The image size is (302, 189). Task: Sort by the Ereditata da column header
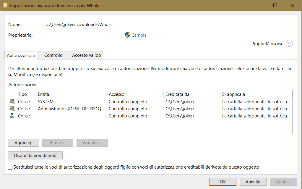click(191, 94)
